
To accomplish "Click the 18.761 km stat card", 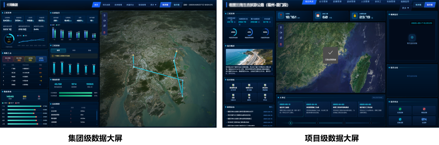I will tap(293, 16).
